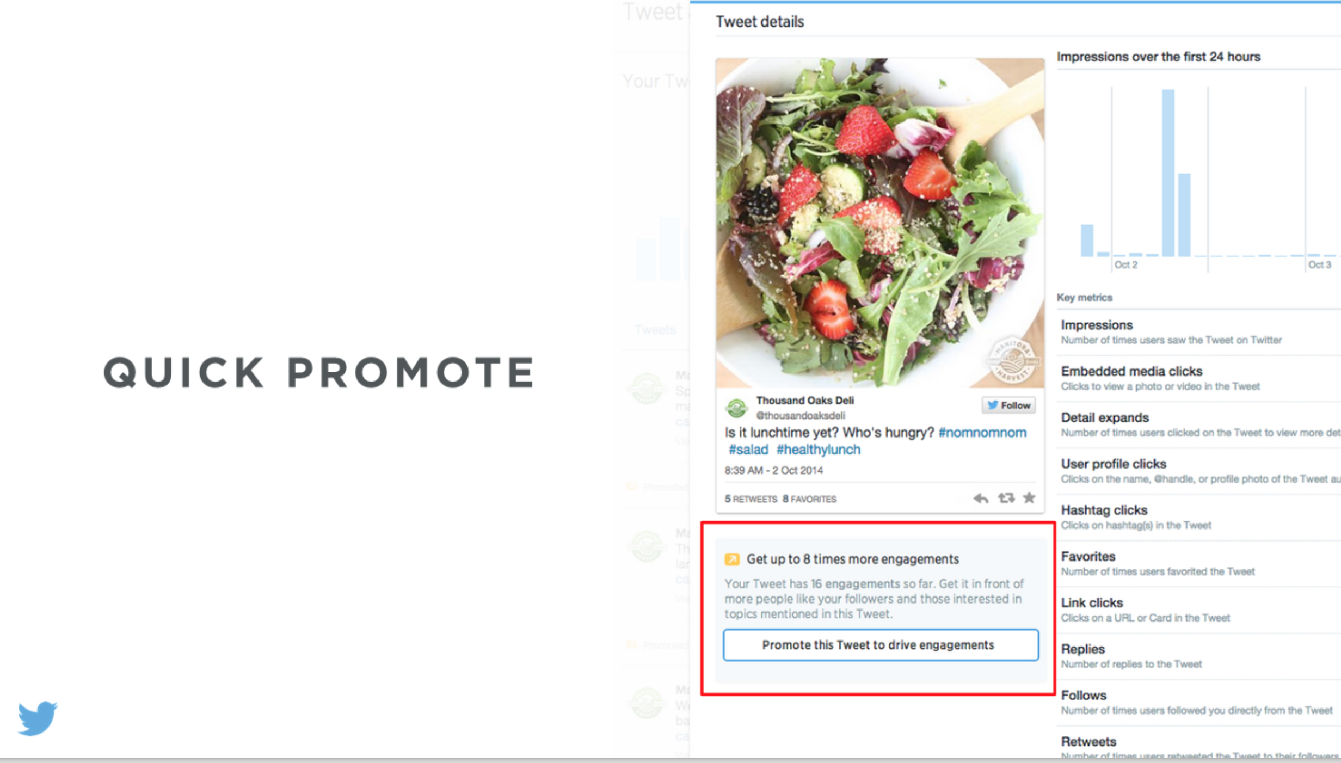
Task: Click the tallest impressions bar in chart
Action: [1168, 173]
